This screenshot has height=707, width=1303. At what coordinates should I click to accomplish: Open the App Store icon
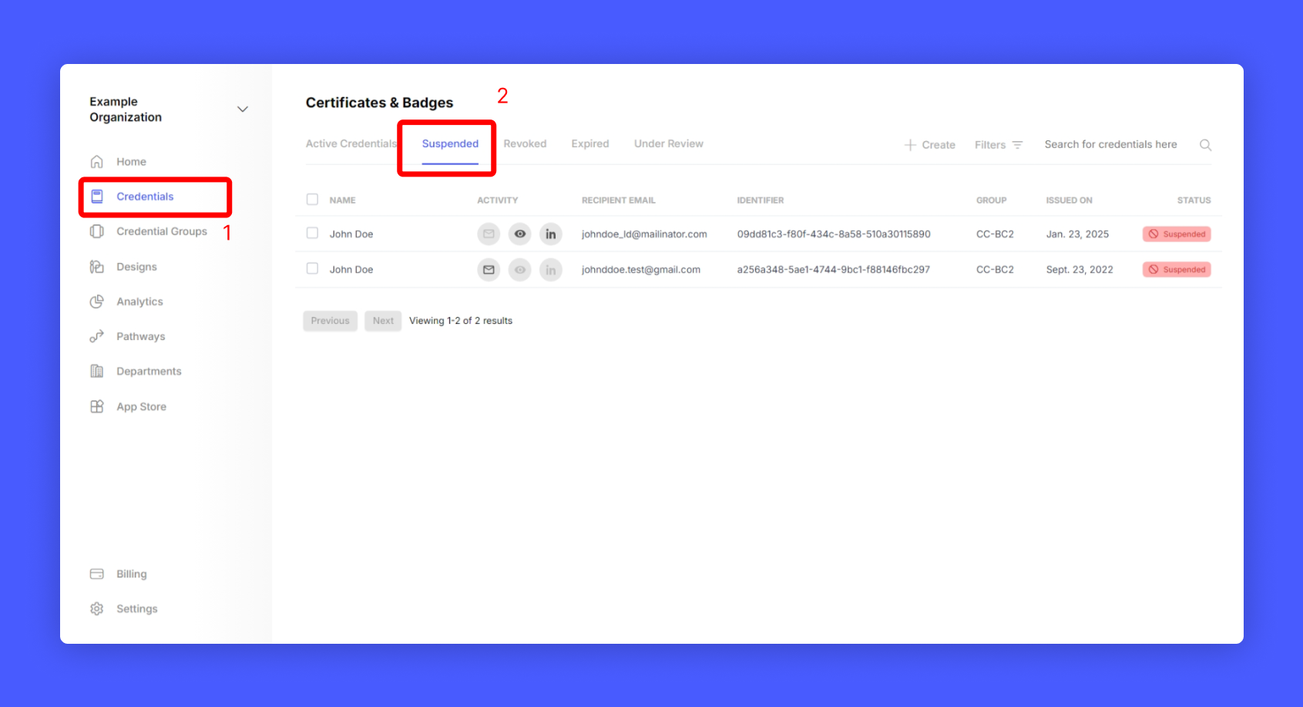tap(96, 406)
